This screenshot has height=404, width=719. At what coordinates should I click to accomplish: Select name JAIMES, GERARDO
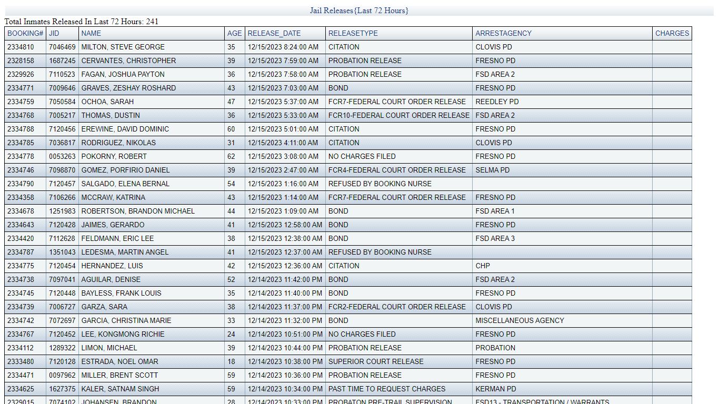click(x=113, y=225)
